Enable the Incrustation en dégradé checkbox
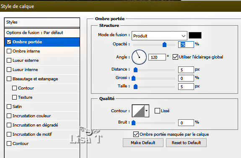Image resolution: width=241 pixels, height=158 pixels. click(9, 125)
